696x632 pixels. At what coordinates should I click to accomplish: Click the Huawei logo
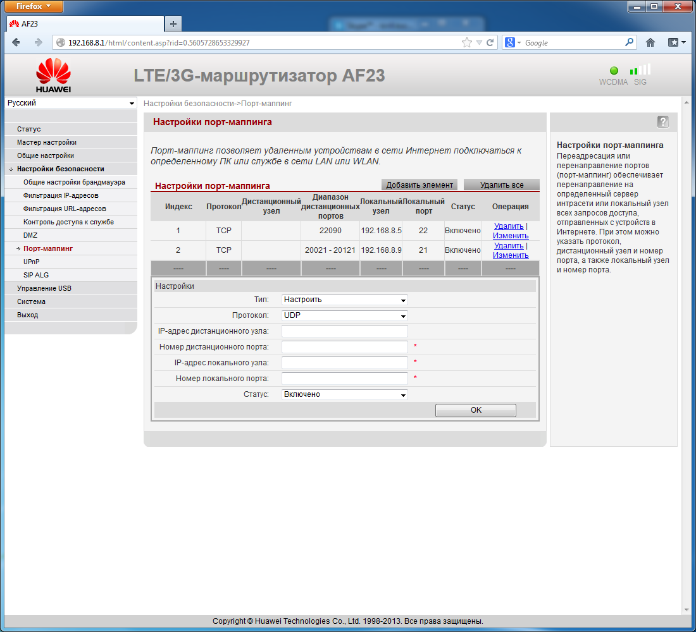53,75
